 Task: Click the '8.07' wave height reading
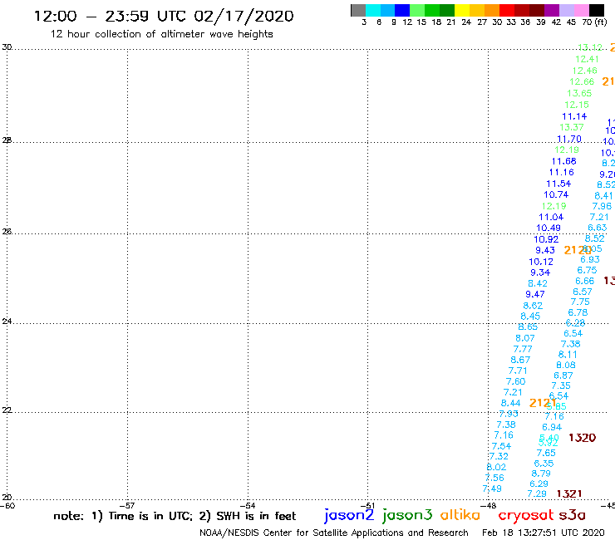[x=524, y=338]
